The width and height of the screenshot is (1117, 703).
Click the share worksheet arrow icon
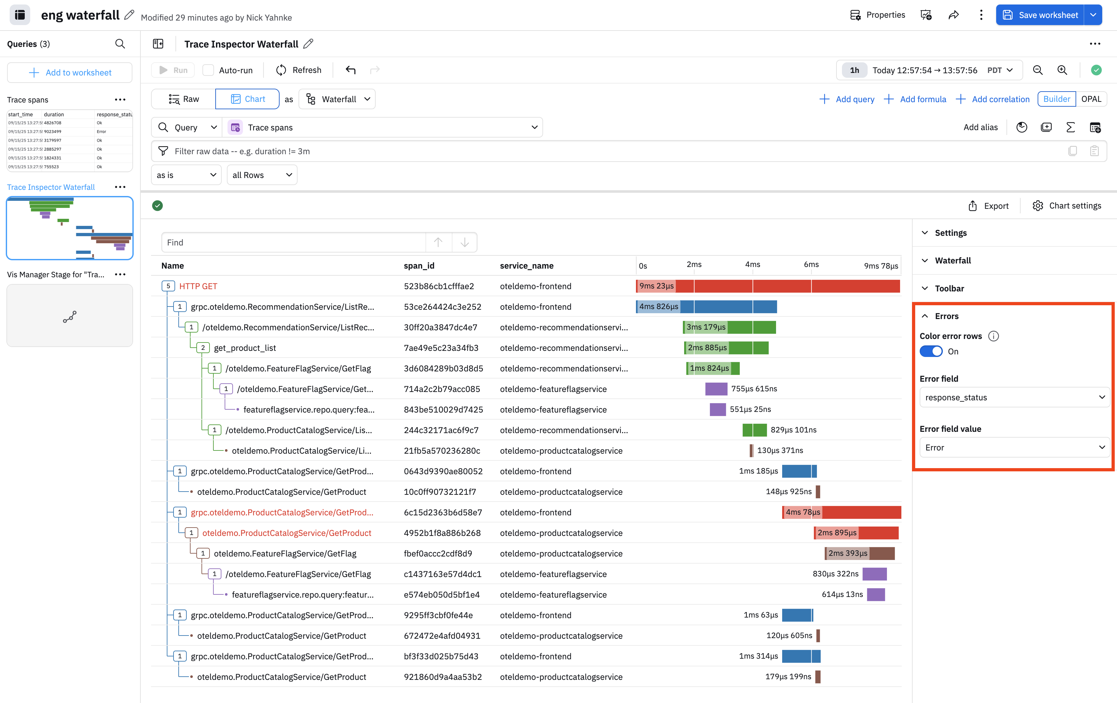[x=953, y=15]
